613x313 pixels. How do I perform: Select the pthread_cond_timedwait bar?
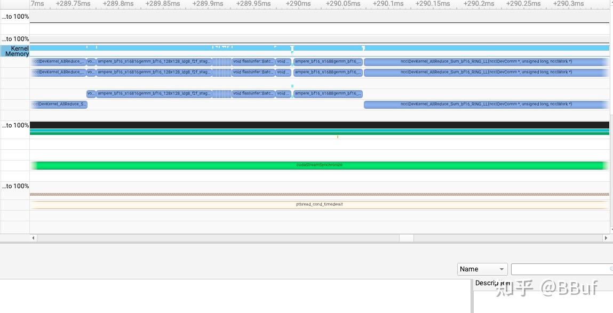pos(320,204)
